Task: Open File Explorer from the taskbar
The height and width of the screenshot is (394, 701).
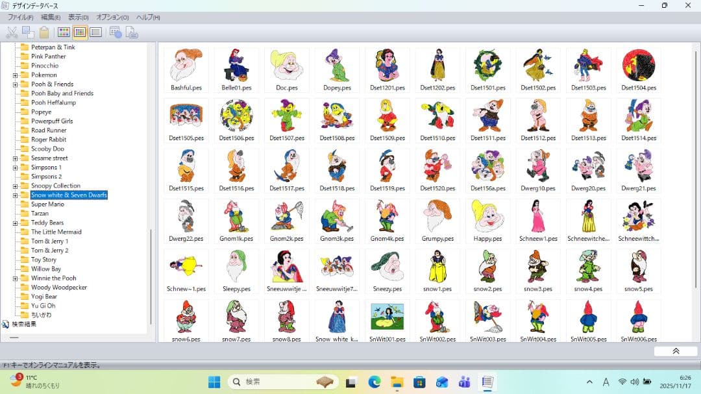Action: coord(396,382)
